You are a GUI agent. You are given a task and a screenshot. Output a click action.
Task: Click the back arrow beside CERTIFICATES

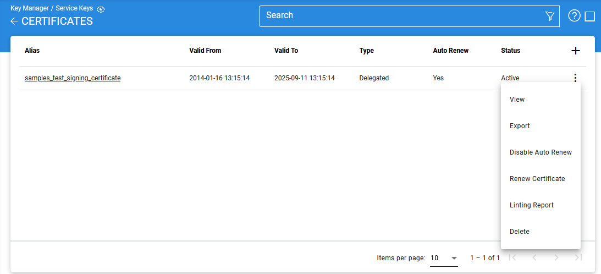14,21
